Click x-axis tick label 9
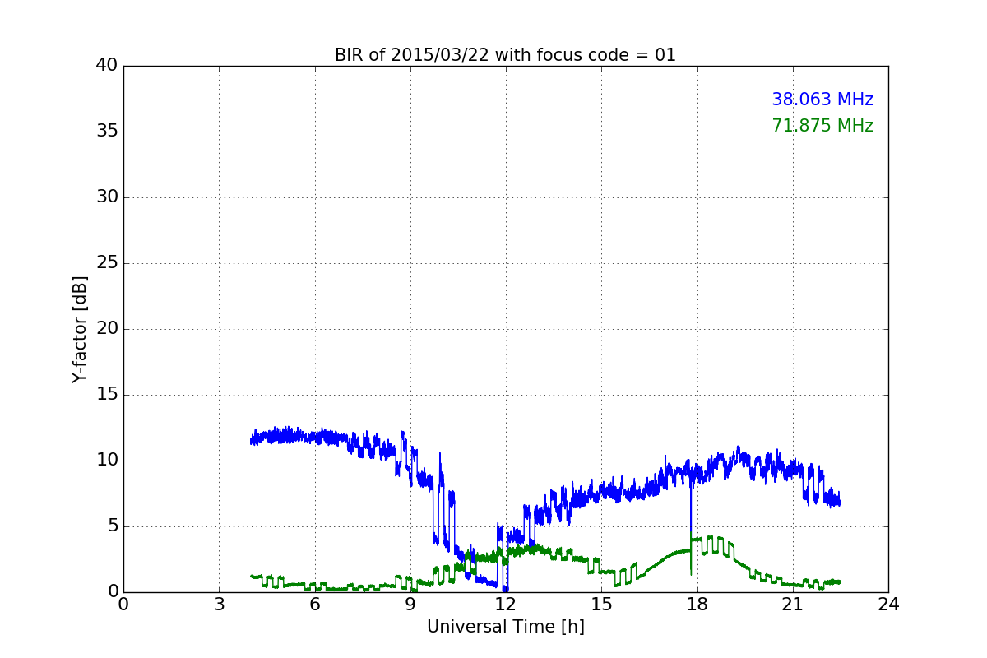 click(x=410, y=605)
